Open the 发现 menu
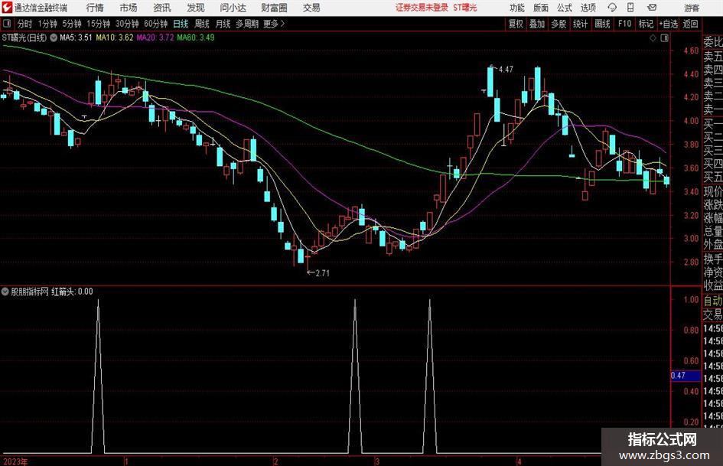This screenshot has height=466, width=723. coord(196,8)
